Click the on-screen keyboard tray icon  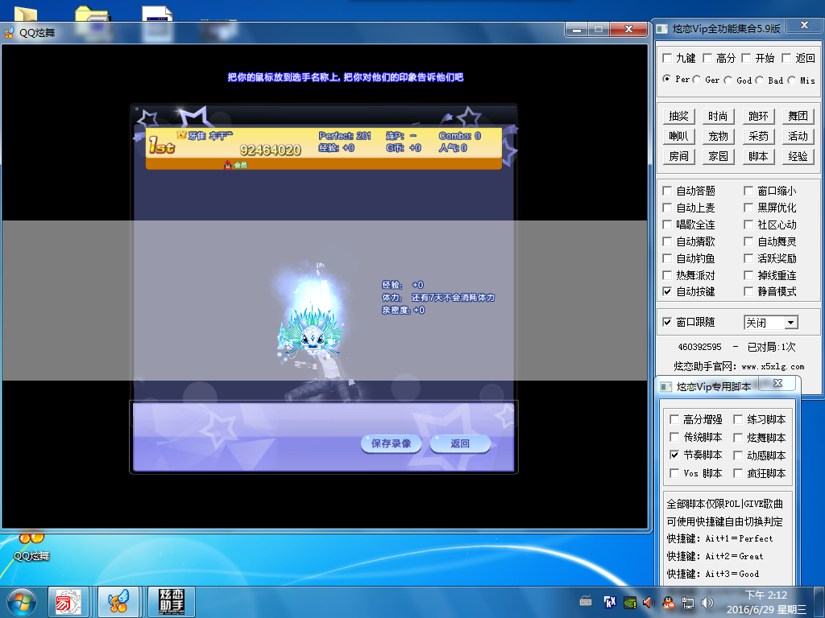coord(586,600)
